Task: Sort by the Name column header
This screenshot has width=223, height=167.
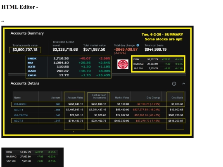Action: 17,98
